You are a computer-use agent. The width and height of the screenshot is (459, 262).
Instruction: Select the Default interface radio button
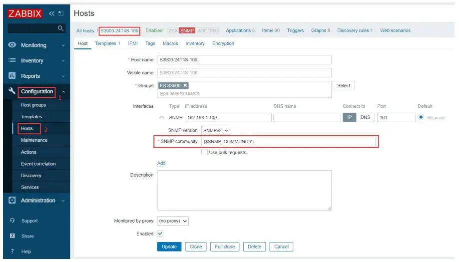421,117
